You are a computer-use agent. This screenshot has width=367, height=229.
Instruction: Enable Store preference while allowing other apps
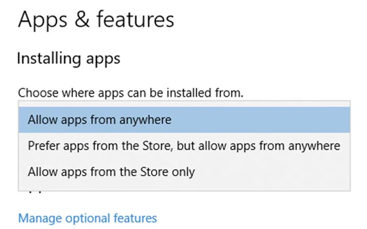pyautogui.click(x=183, y=146)
